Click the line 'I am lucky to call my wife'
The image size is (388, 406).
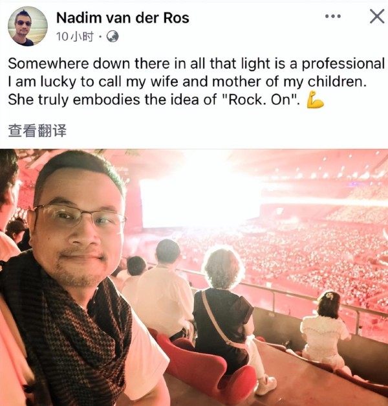click(188, 82)
